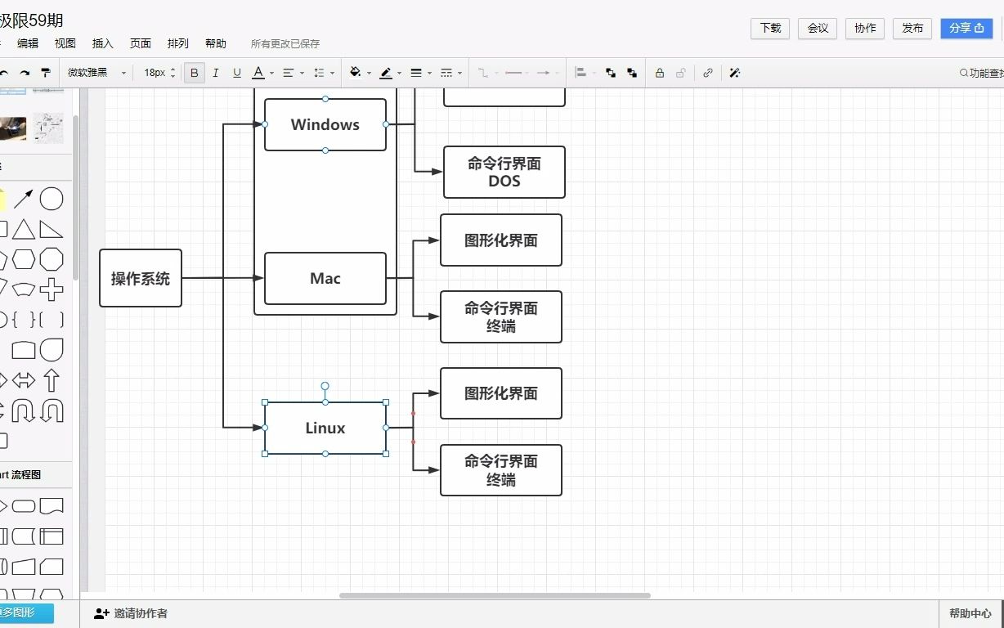Screen dimensions: 1004x628
Task: Click the 下载 button
Action: [769, 28]
